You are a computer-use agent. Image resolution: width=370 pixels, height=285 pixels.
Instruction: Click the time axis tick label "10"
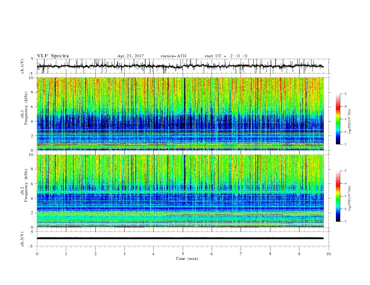(x=328, y=254)
